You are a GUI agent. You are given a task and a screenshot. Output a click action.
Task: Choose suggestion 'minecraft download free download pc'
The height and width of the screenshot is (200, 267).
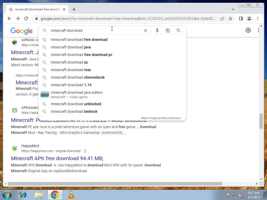112,55
